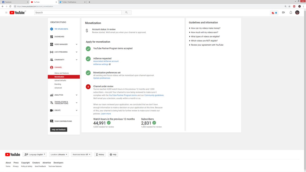Expand 'How can my videos make money?'
306x172 pixels.
tap(206, 28)
